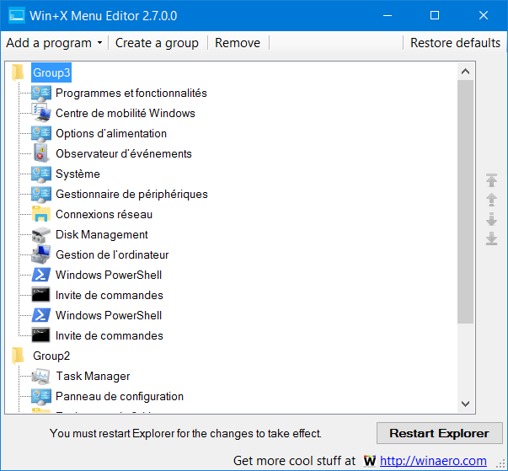Viewport: 508px width, 471px height.
Task: Click the Centre de mobilité Windows icon
Action: point(41,113)
